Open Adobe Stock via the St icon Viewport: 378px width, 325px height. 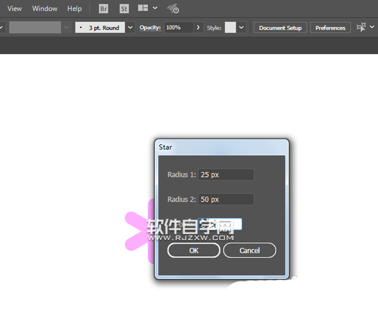(124, 9)
